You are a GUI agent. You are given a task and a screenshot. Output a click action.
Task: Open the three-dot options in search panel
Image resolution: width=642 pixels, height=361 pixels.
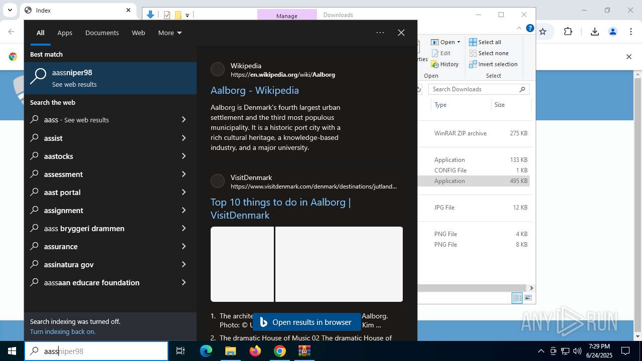point(380,33)
